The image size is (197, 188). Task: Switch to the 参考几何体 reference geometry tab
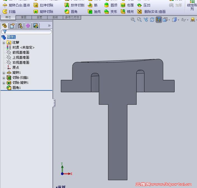click(72, 17)
